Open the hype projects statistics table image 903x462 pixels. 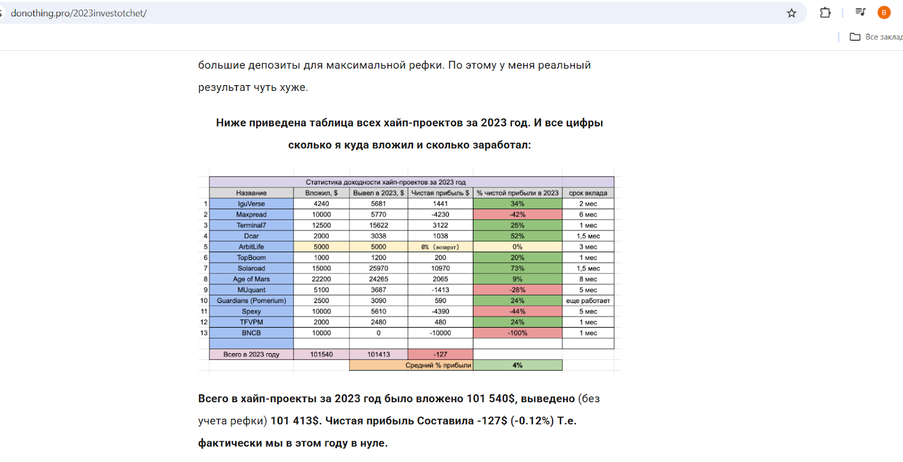410,272
